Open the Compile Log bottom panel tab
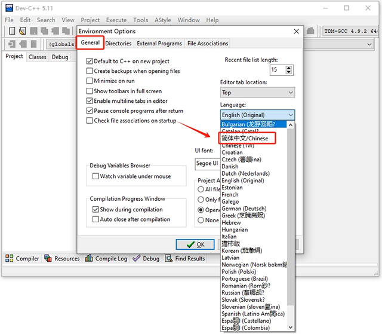This screenshot has height=334, width=382. (x=106, y=259)
